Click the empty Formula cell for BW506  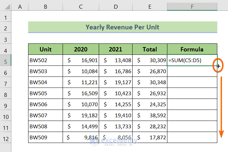[x=192, y=105]
